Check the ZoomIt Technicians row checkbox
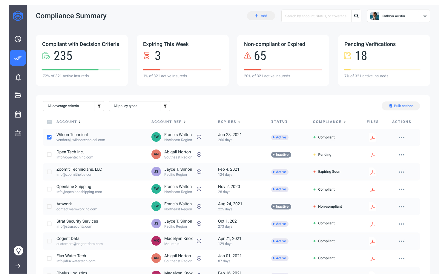The height and width of the screenshot is (279, 448). pyautogui.click(x=49, y=172)
